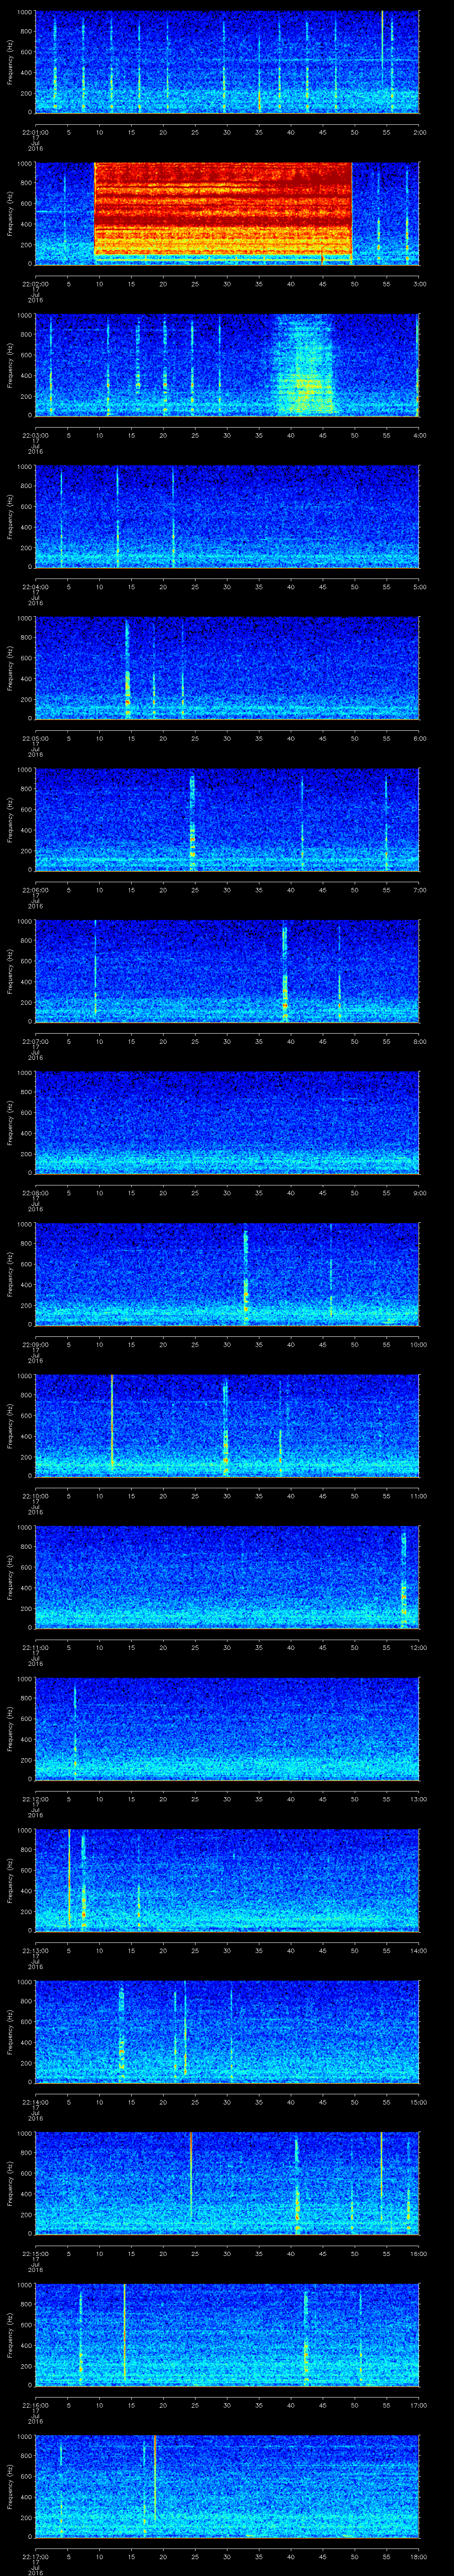
Task: Click the 22:09:00 start time label
Action: [x=36, y=1344]
